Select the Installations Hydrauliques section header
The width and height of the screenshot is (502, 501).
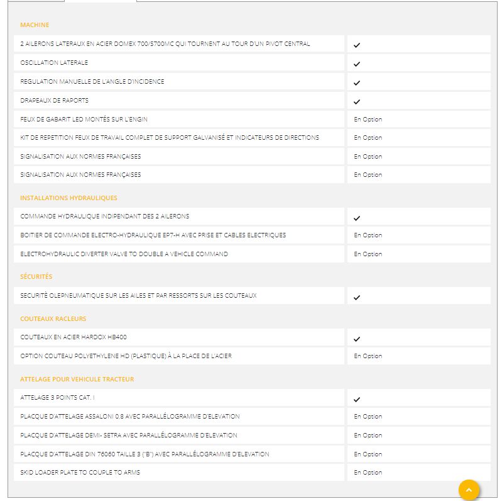tap(68, 198)
